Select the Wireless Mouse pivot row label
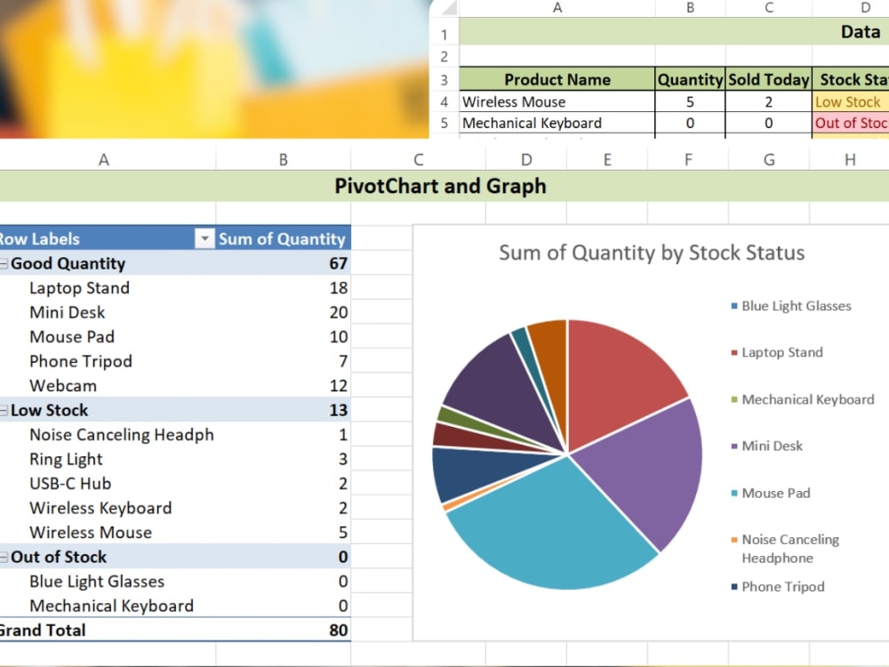 (x=91, y=532)
